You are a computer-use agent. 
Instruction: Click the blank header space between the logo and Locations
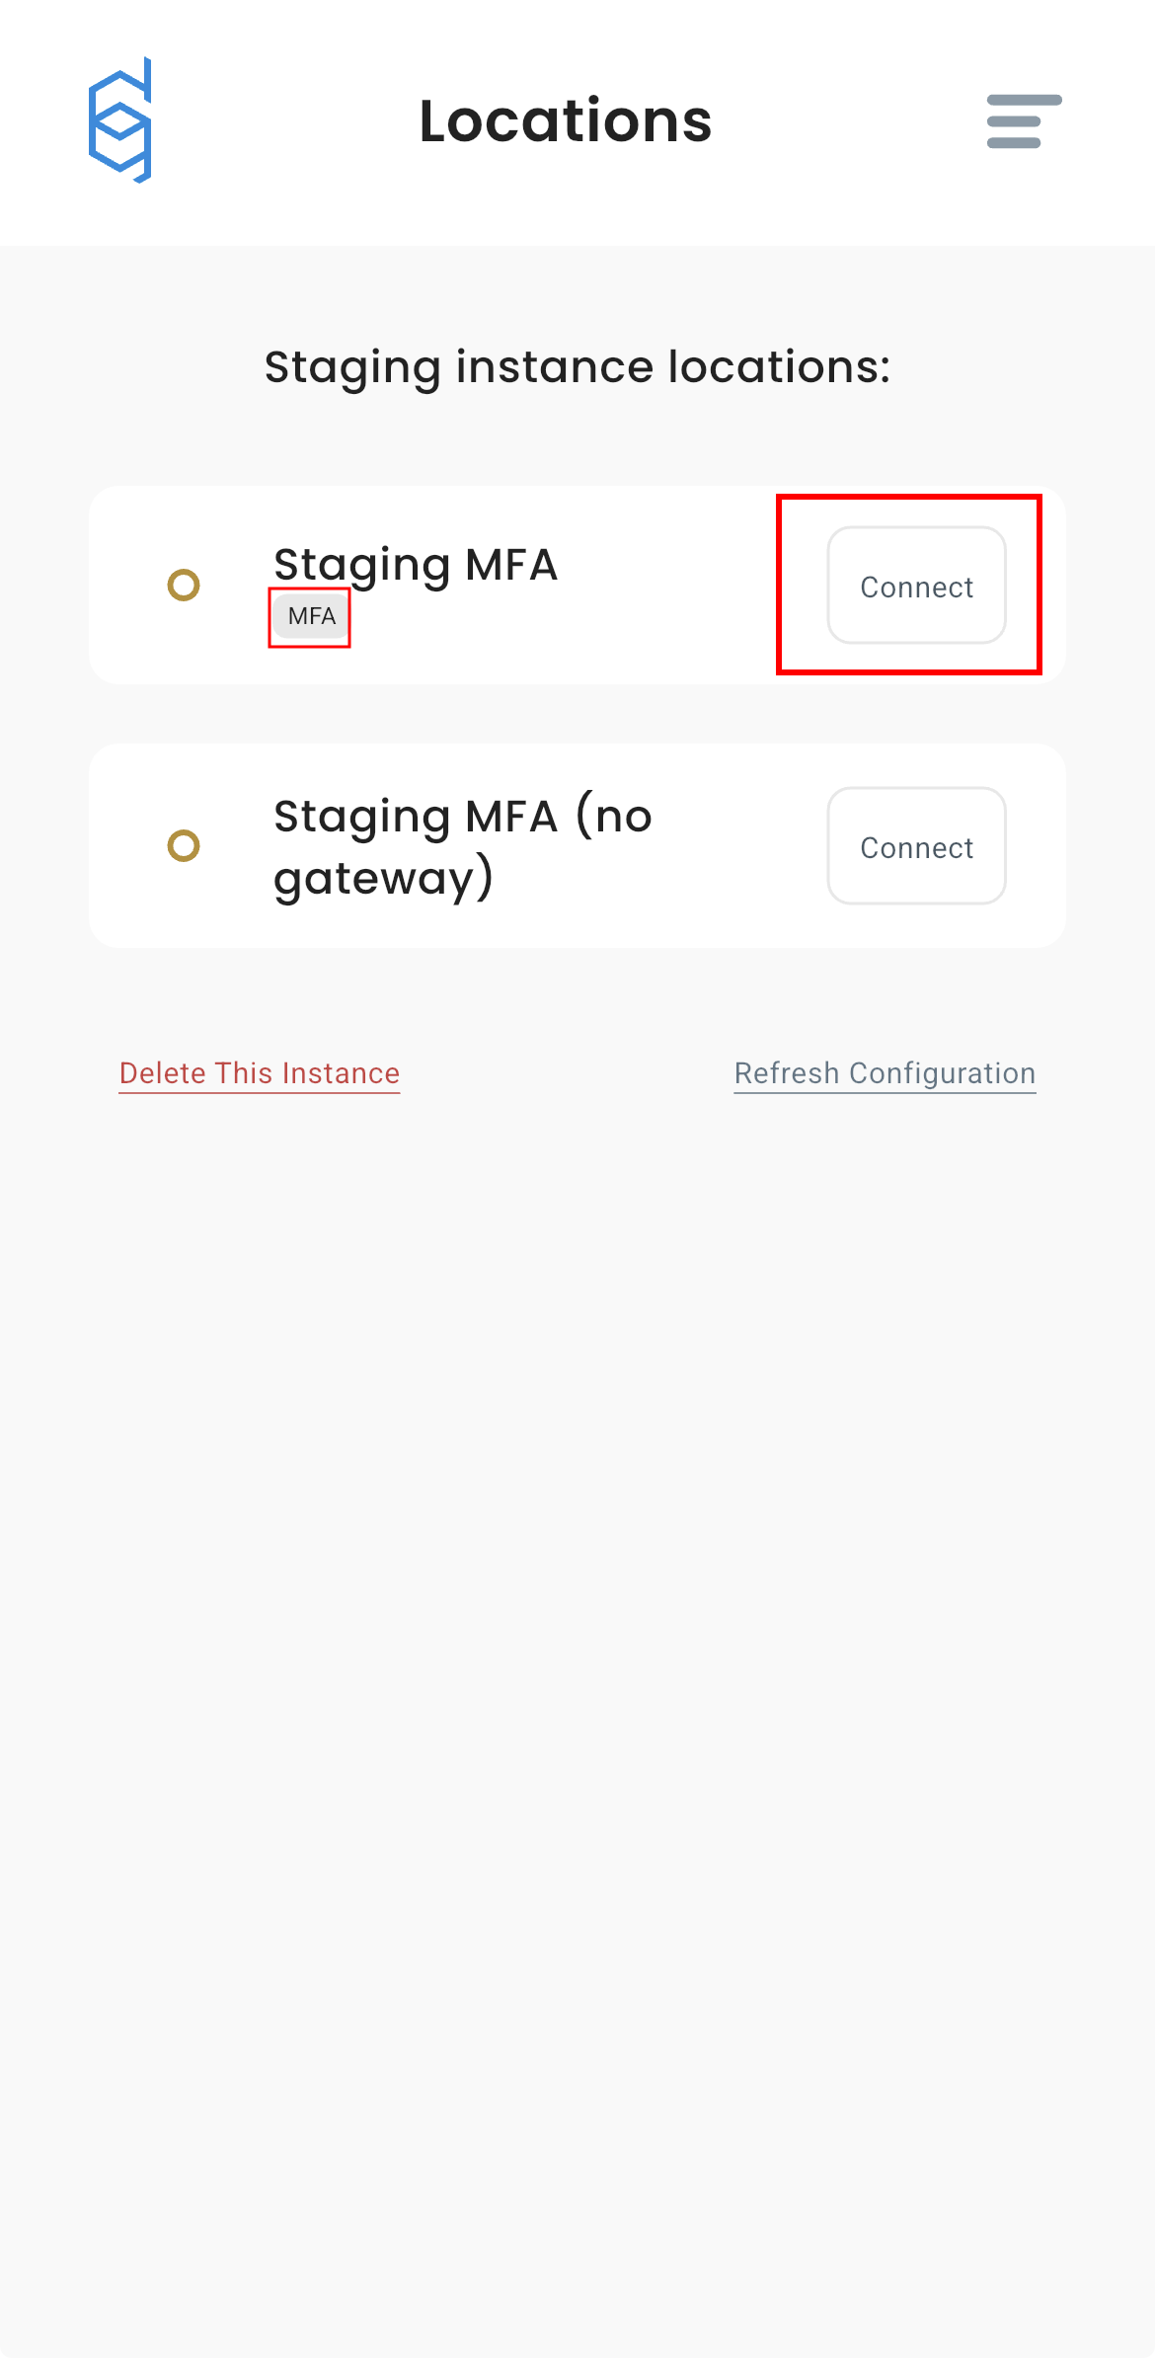click(x=286, y=121)
